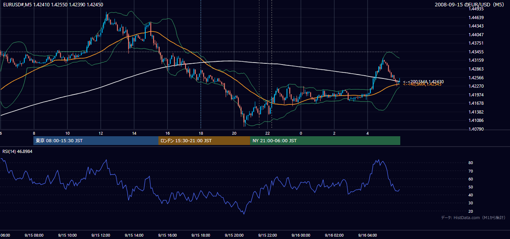
Task: Click the 9/15 18:00 date label
Action: coord(201,235)
